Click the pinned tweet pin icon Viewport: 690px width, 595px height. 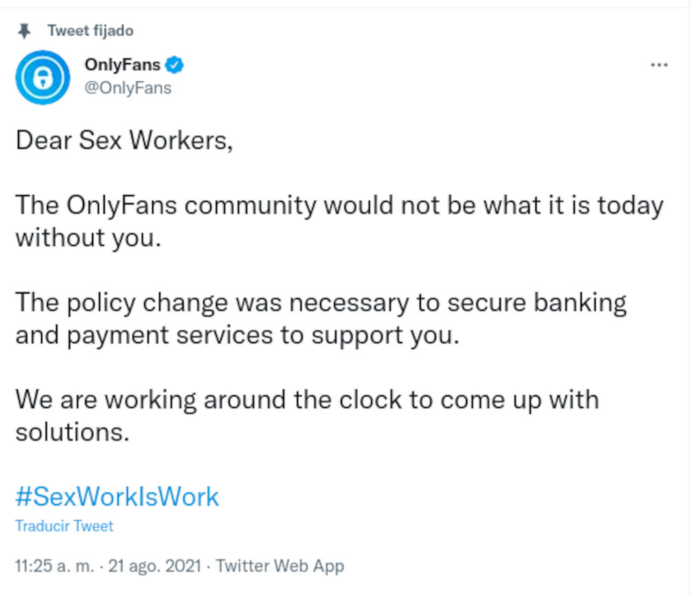tap(26, 30)
